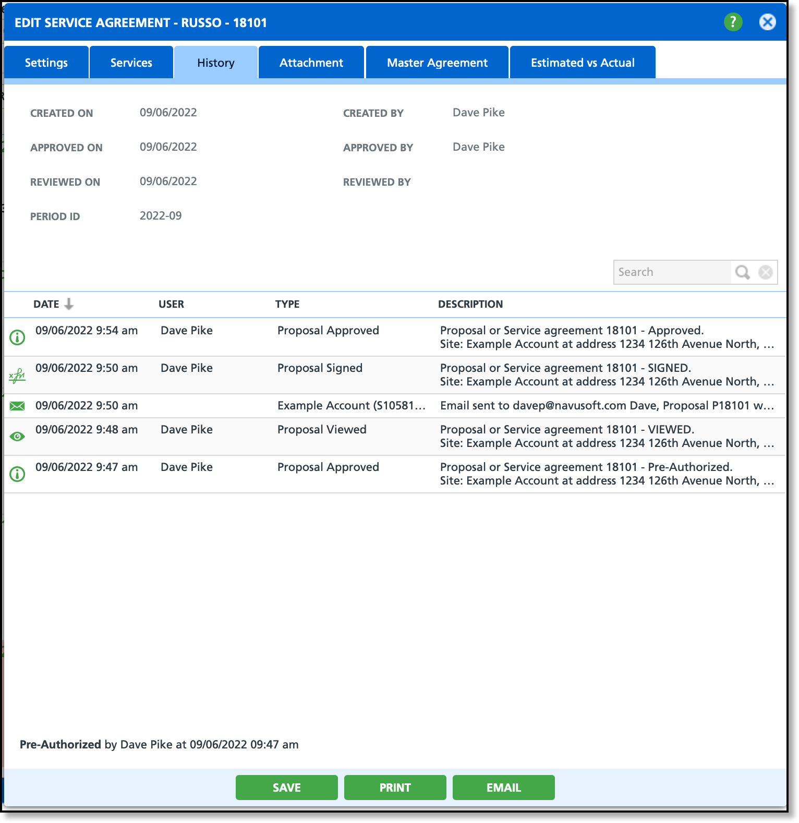Select the 09/06/2022 9:48 am date cell
The image size is (799, 823).
(87, 430)
